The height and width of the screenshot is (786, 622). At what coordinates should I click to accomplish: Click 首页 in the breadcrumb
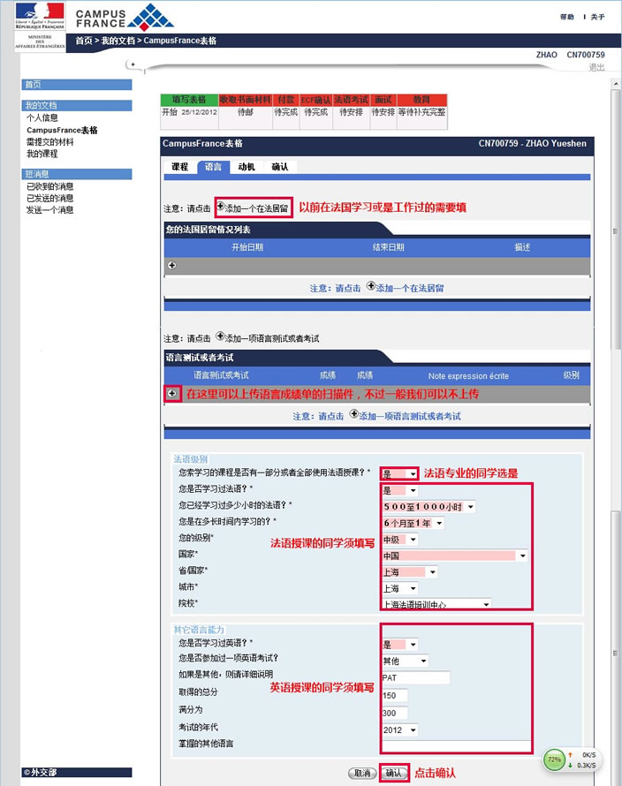[84, 41]
